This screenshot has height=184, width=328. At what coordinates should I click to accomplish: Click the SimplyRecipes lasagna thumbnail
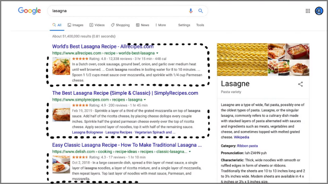click(x=61, y=113)
